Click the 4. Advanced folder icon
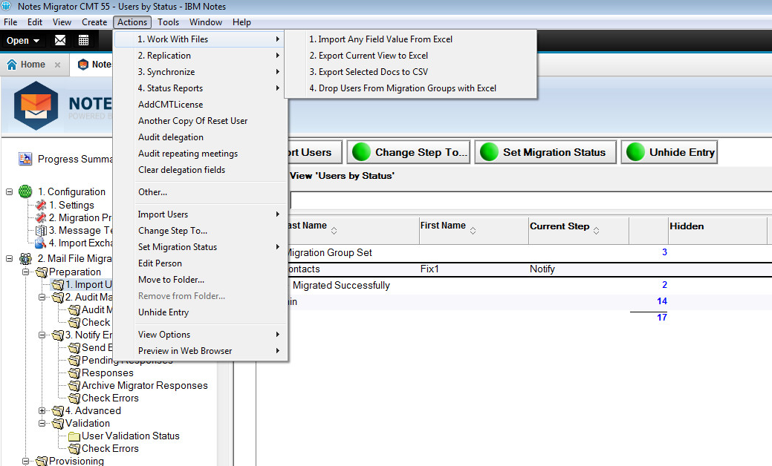Viewport: 772px width, 466px height. pos(58,411)
